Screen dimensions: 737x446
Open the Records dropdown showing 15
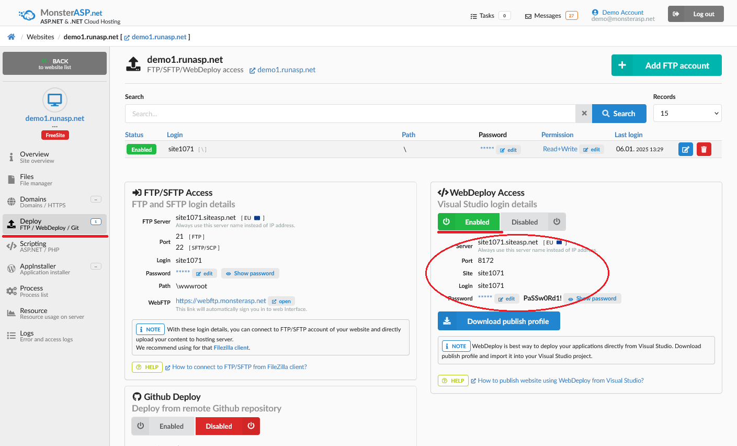coord(687,113)
